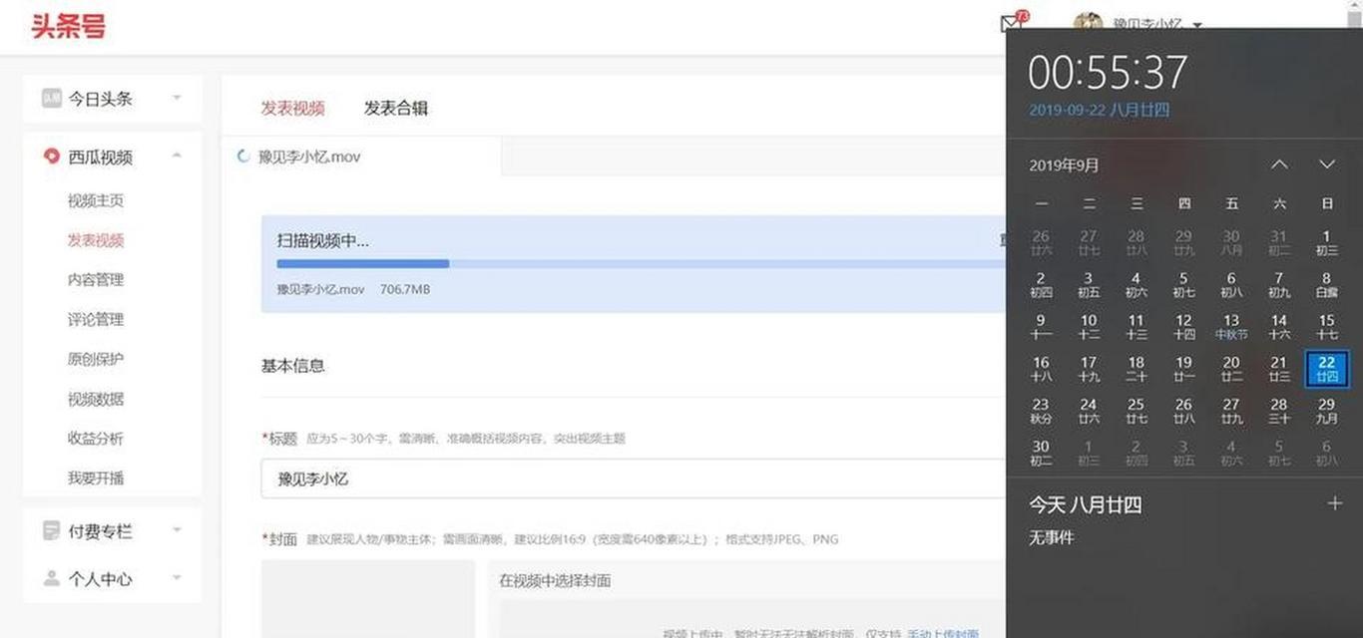Click the 豫见李小忆.mov 706.7MB file text
This screenshot has width=1363, height=638.
(353, 289)
